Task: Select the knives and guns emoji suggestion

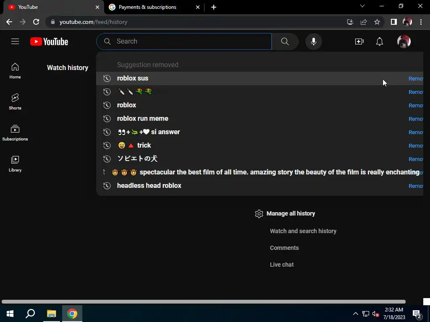Action: (x=260, y=92)
